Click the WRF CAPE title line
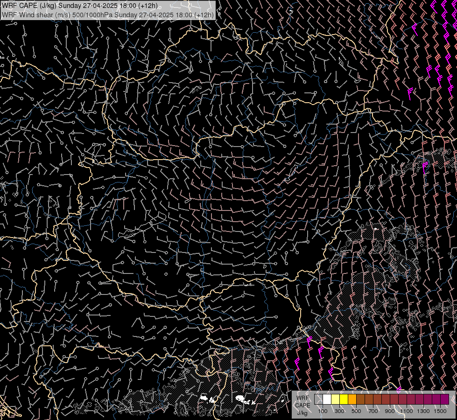The image size is (457, 420). (x=80, y=6)
